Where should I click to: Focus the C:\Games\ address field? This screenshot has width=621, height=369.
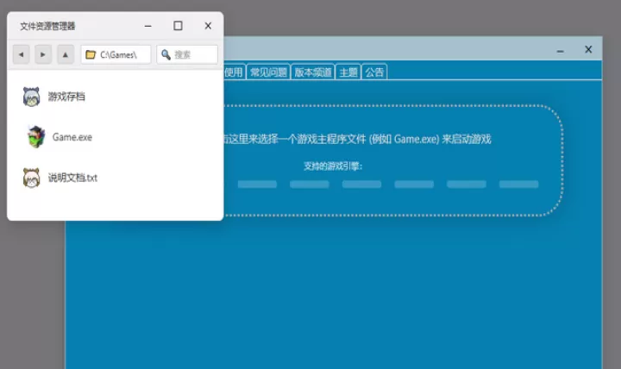[x=116, y=54]
